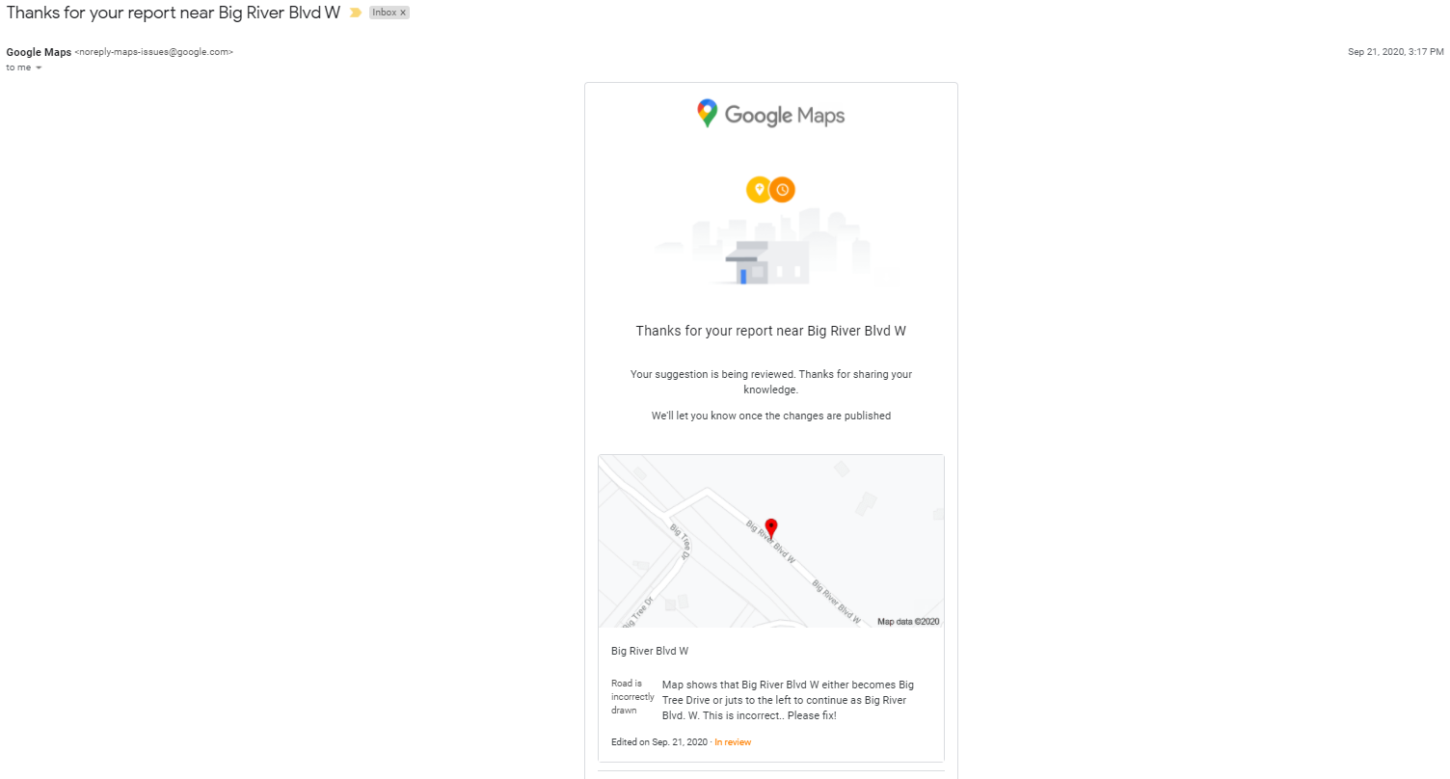This screenshot has height=779, width=1450.
Task: Click the orange clock pending icon
Action: tap(782, 190)
